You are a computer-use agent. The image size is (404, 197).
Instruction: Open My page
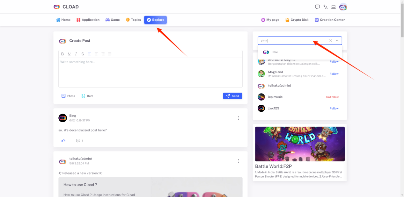270,20
